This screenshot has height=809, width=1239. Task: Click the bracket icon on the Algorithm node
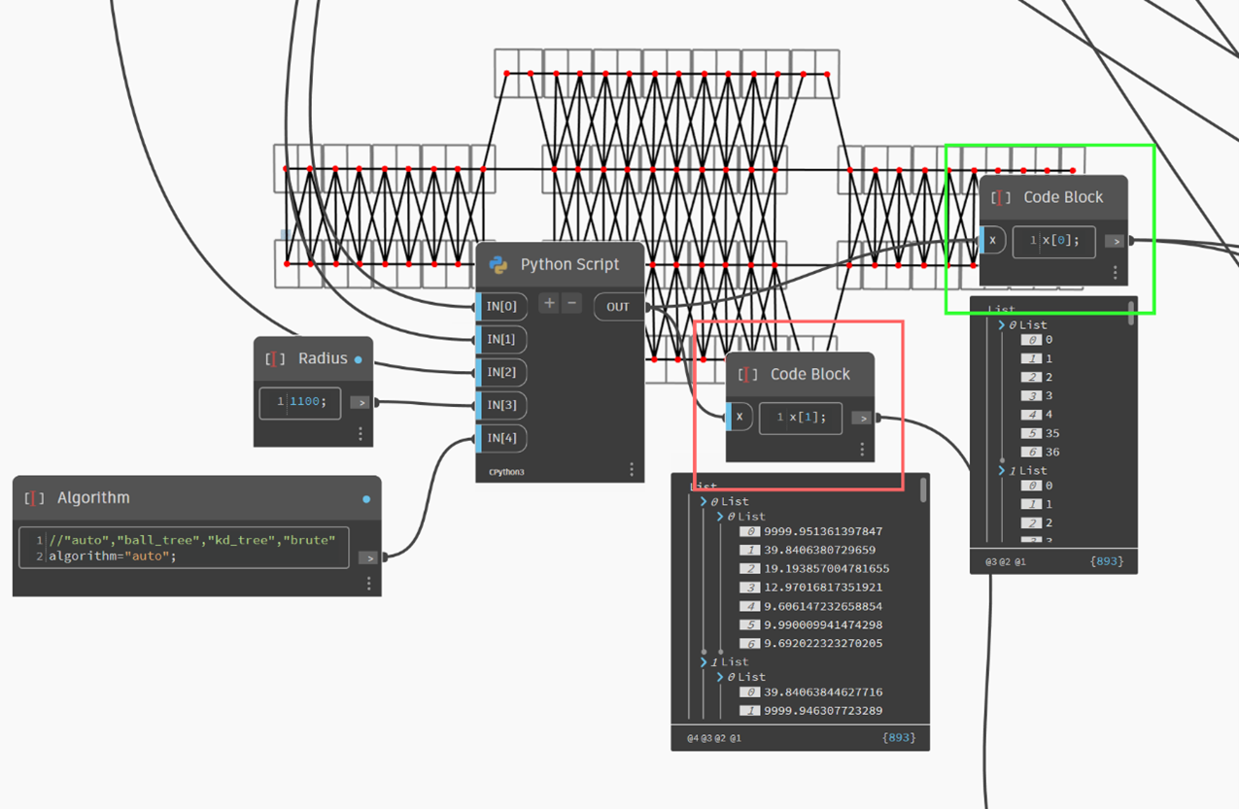[34, 498]
